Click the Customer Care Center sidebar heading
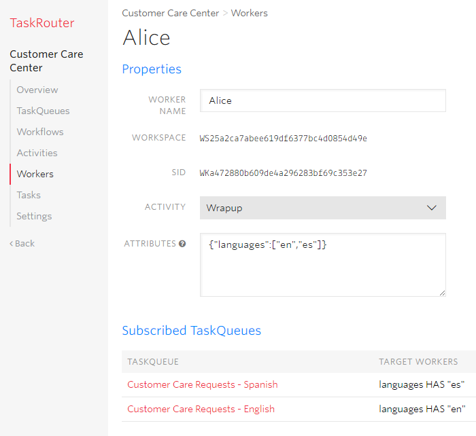 (x=46, y=61)
